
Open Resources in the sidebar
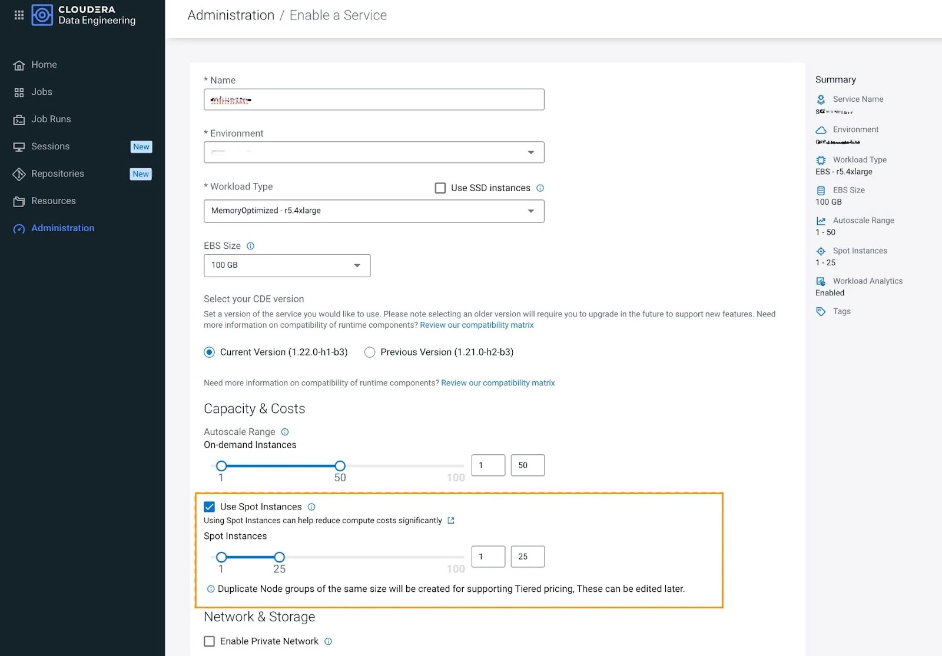54,201
